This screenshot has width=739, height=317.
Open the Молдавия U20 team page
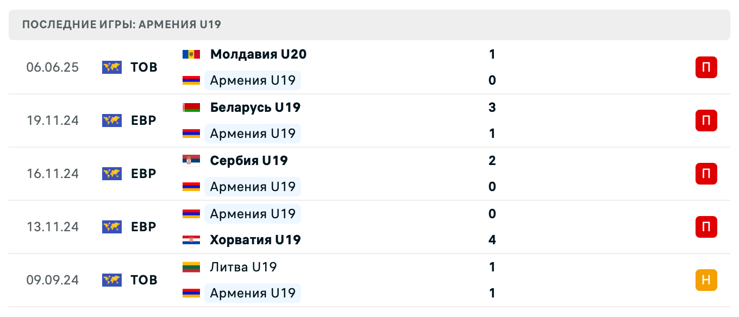click(x=258, y=54)
